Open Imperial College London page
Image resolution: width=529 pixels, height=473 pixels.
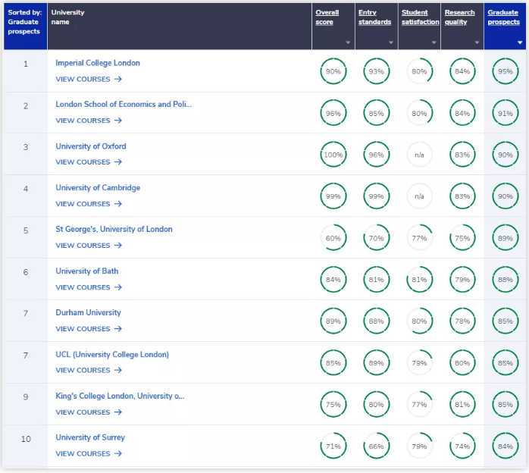pyautogui.click(x=98, y=63)
